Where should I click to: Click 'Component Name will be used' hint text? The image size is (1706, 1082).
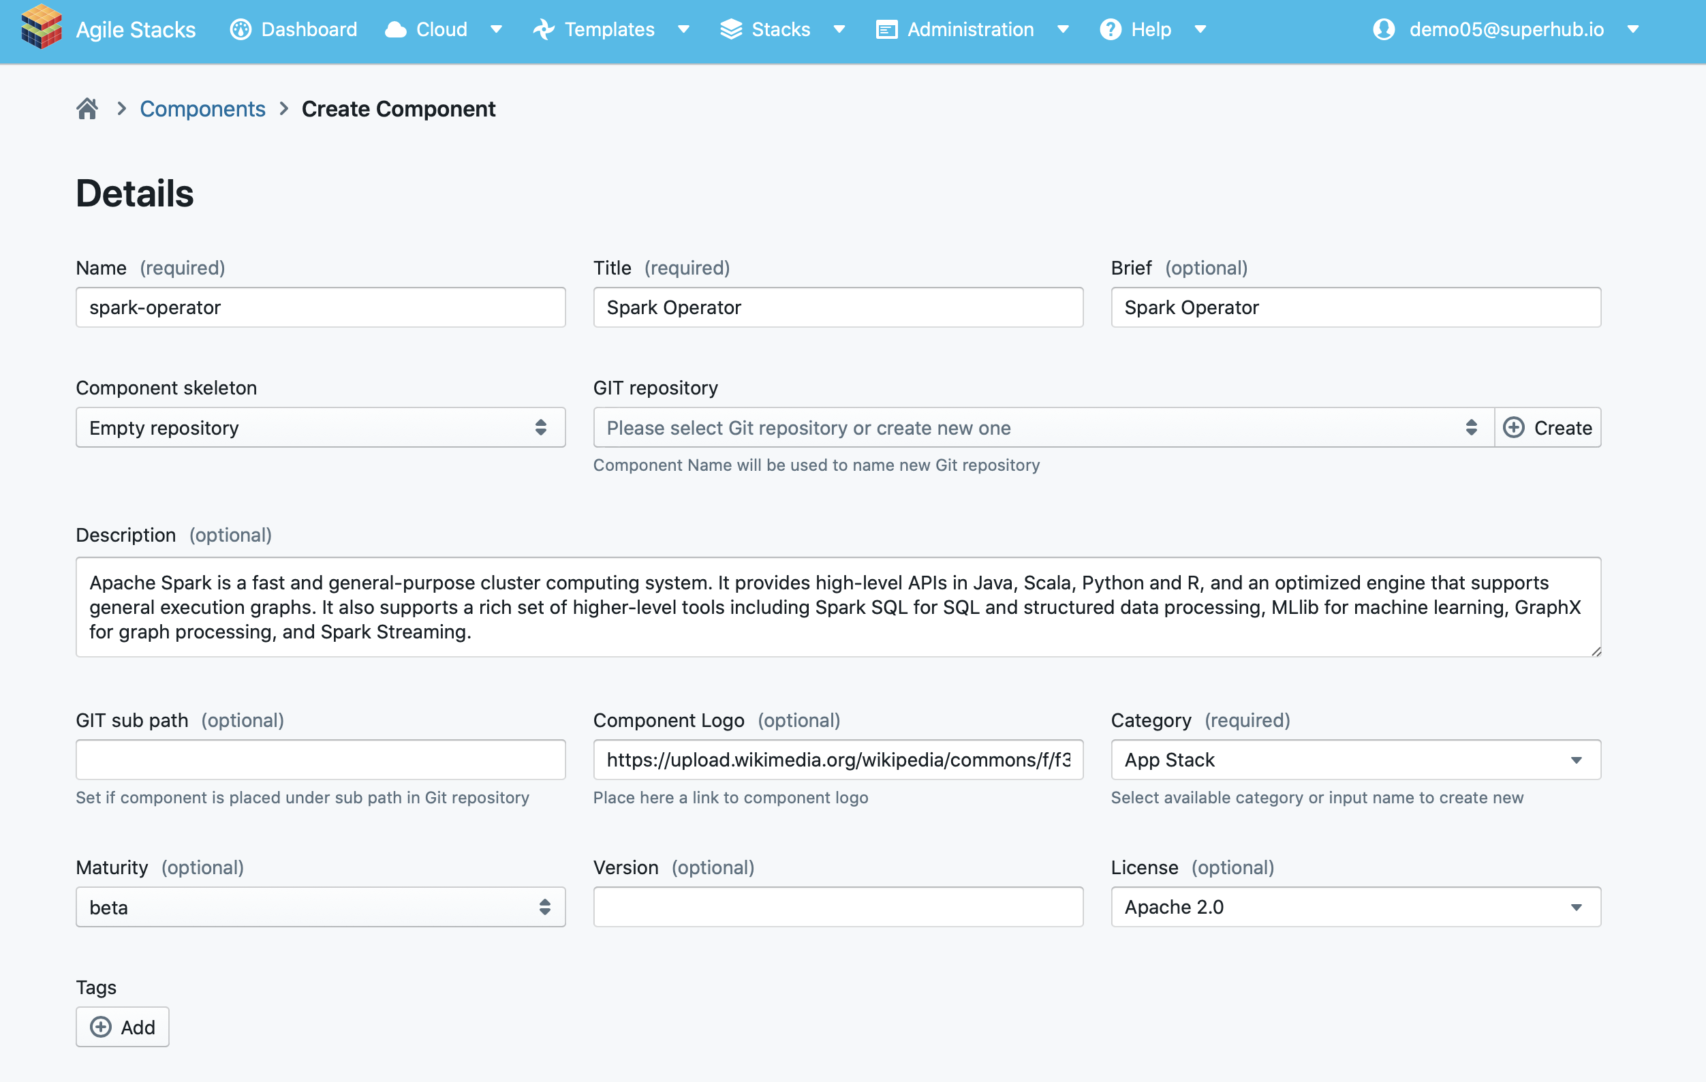pyautogui.click(x=816, y=465)
